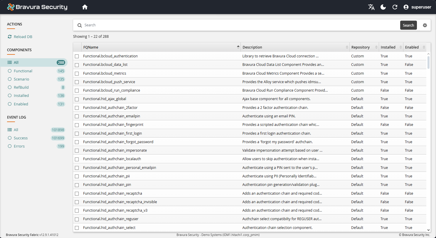Switch language using the translate icon
Viewport: 436px width, 238px height.
(371, 7)
